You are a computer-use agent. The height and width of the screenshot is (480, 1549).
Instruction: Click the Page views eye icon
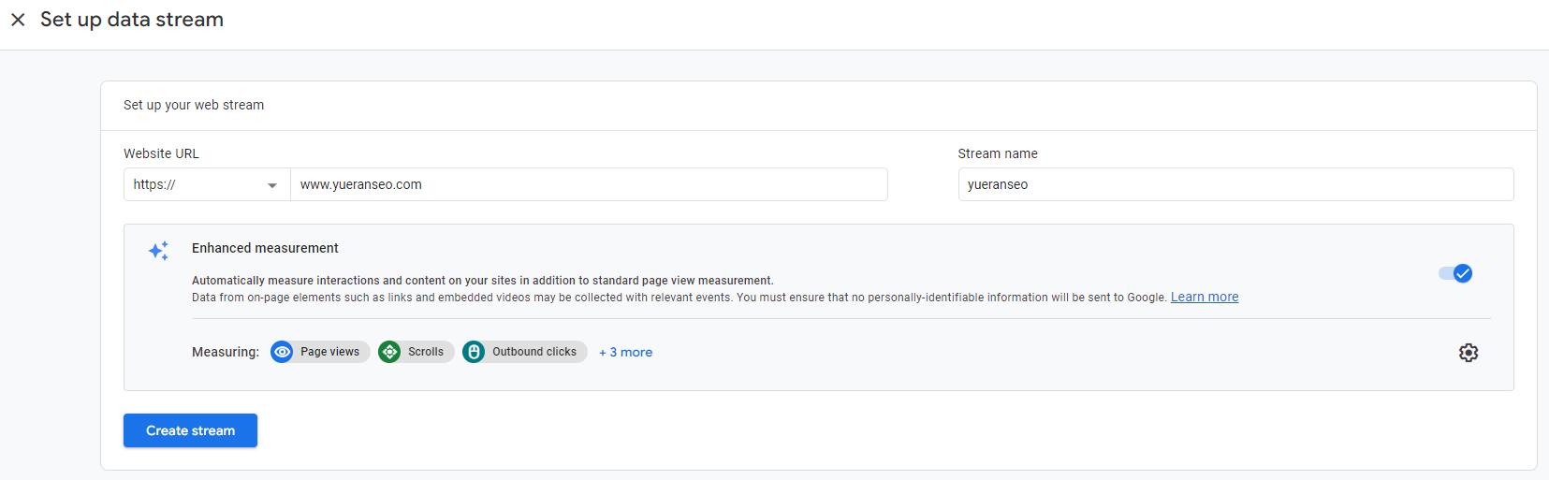(x=282, y=352)
